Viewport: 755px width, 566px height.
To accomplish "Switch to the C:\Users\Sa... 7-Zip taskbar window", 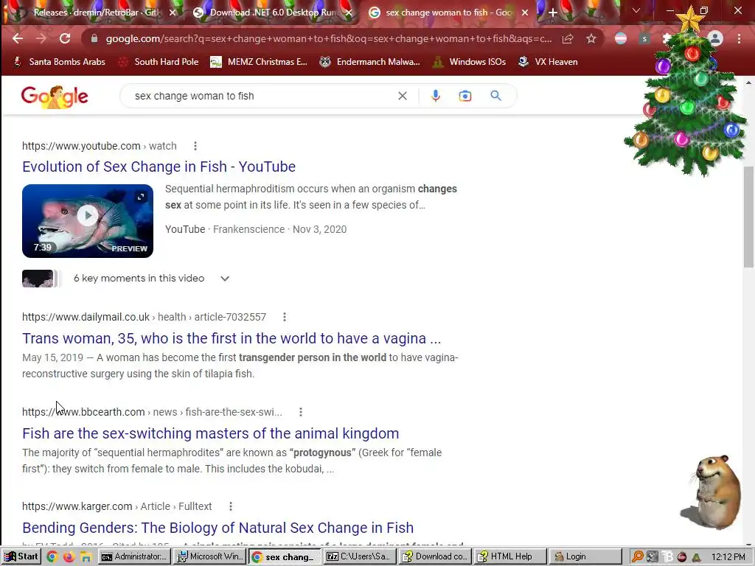I will (360, 557).
